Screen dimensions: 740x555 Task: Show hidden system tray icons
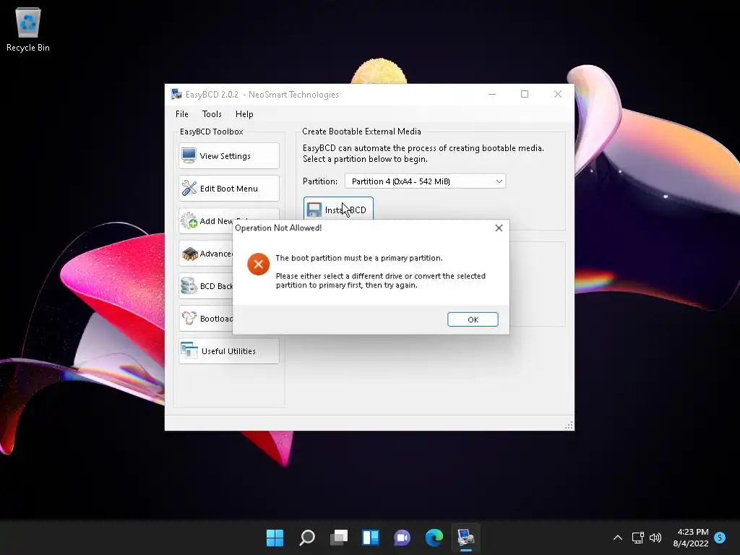[617, 538]
